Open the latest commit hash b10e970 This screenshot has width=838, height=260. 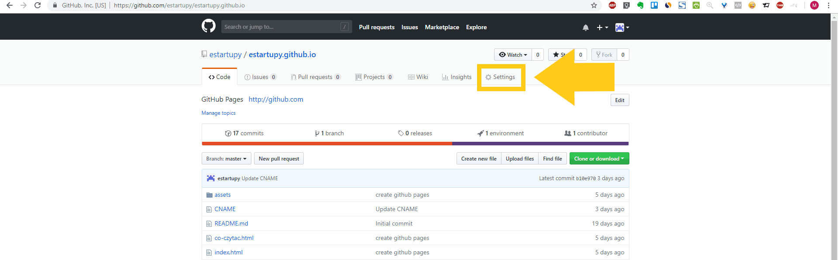[x=586, y=178]
